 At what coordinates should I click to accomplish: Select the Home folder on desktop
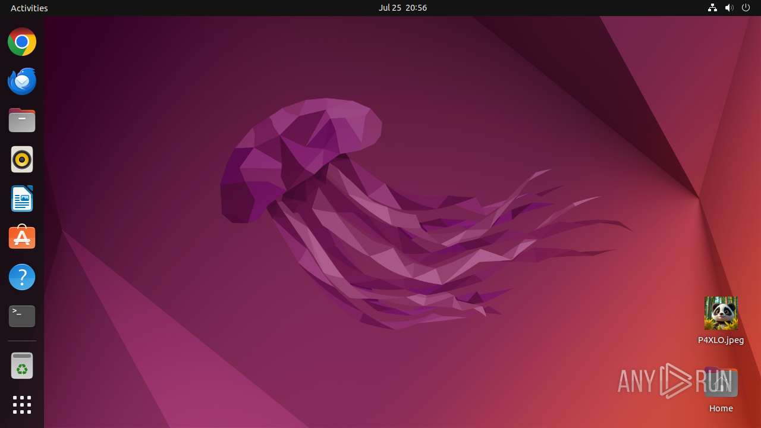(721, 383)
